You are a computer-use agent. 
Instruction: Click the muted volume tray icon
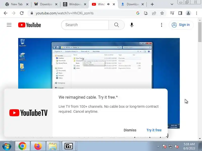click(x=176, y=146)
